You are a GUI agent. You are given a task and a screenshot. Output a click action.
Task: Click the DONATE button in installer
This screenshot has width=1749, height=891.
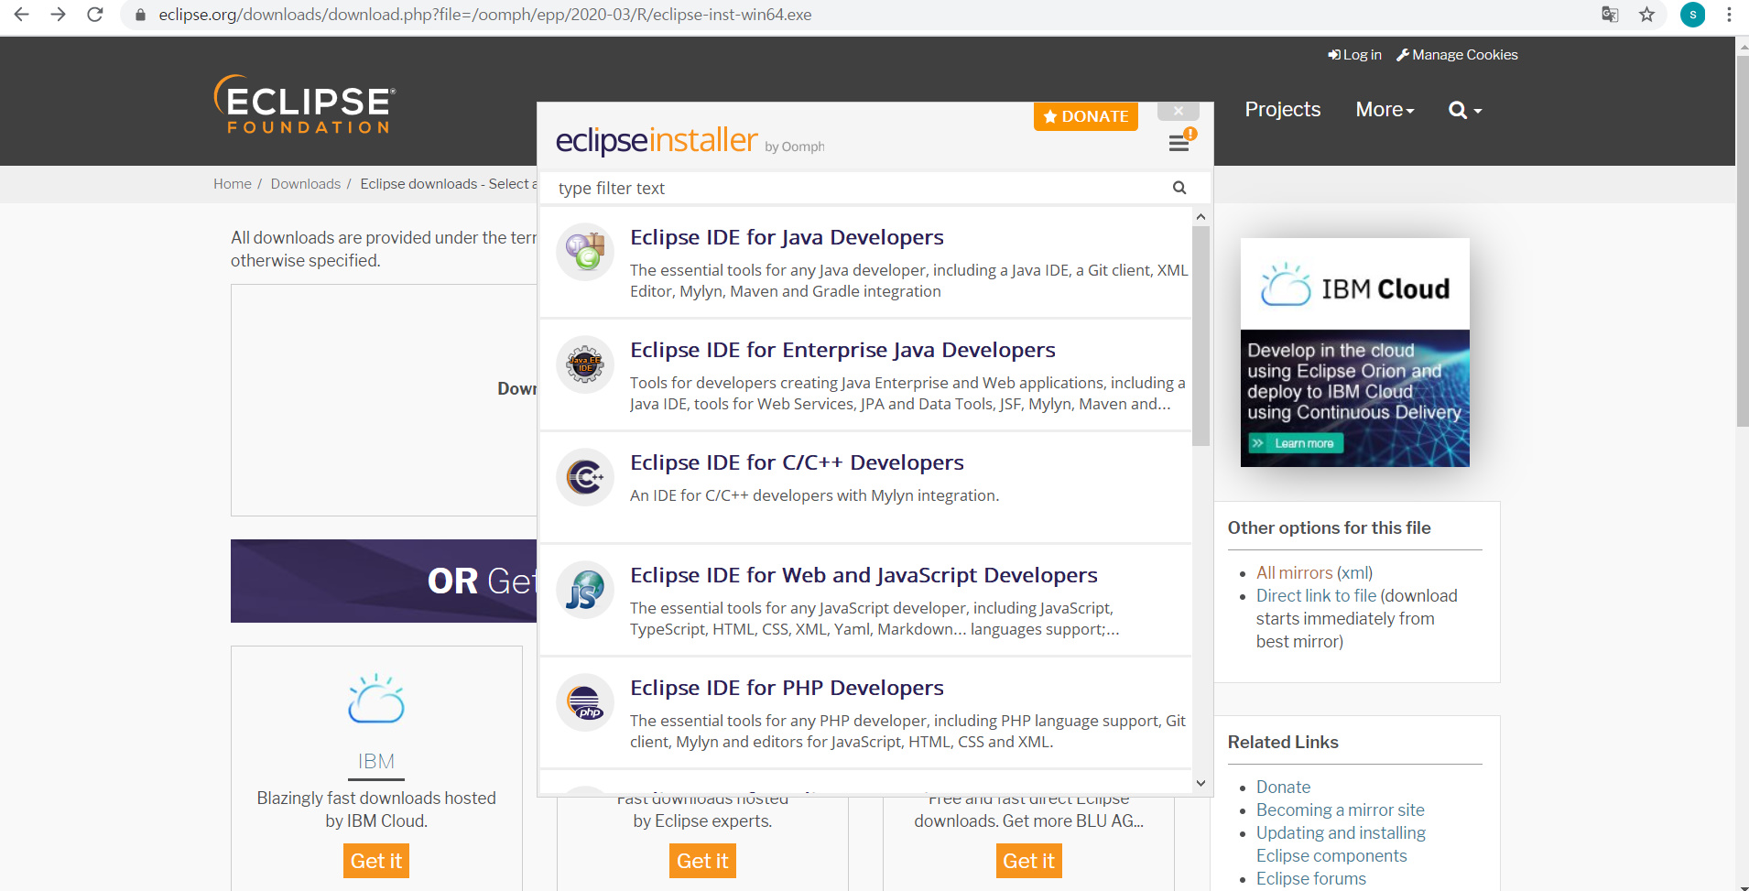point(1086,116)
